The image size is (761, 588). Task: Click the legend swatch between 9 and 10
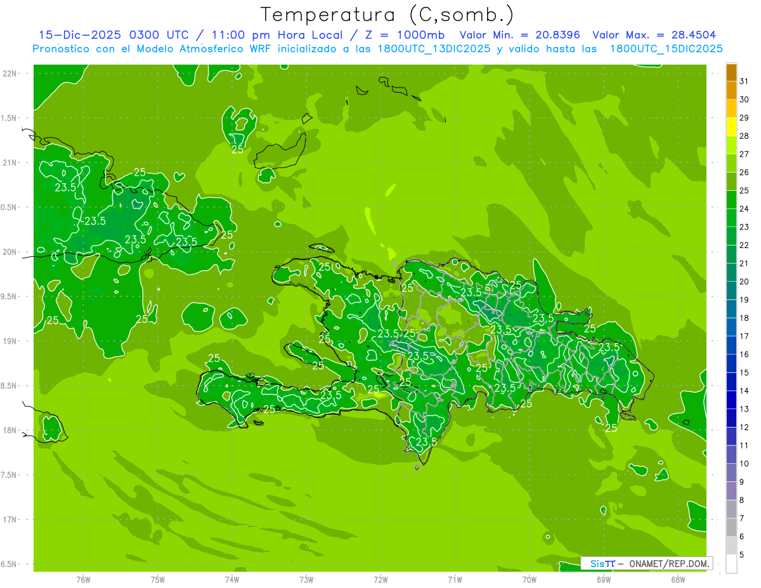[731, 473]
